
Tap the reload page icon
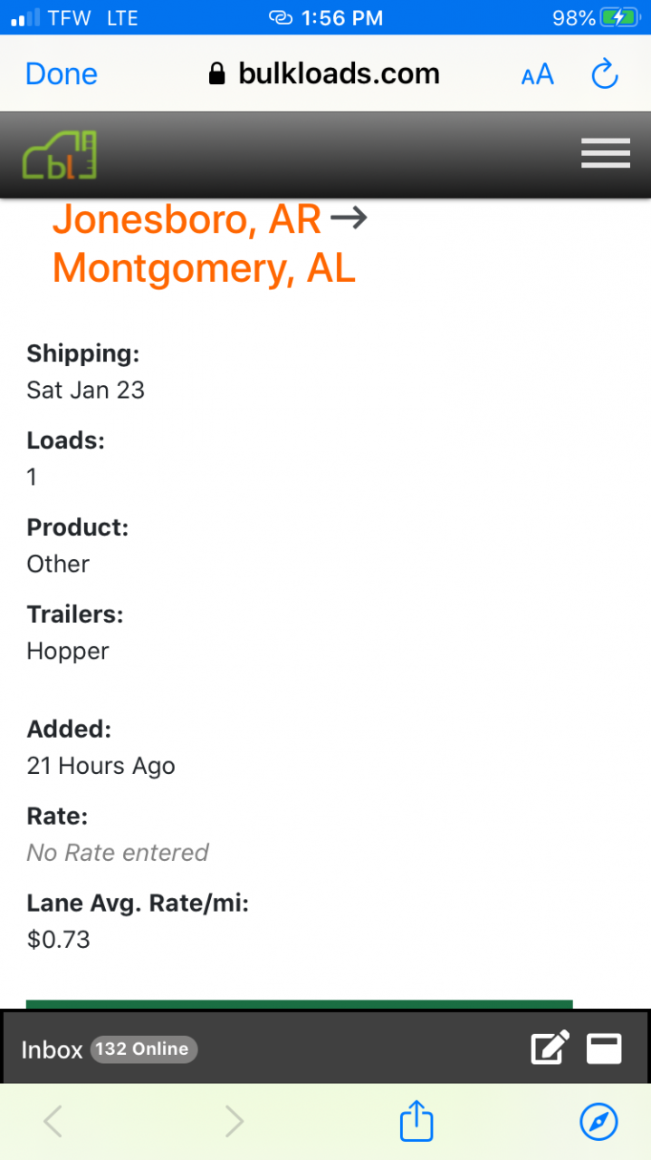[604, 74]
